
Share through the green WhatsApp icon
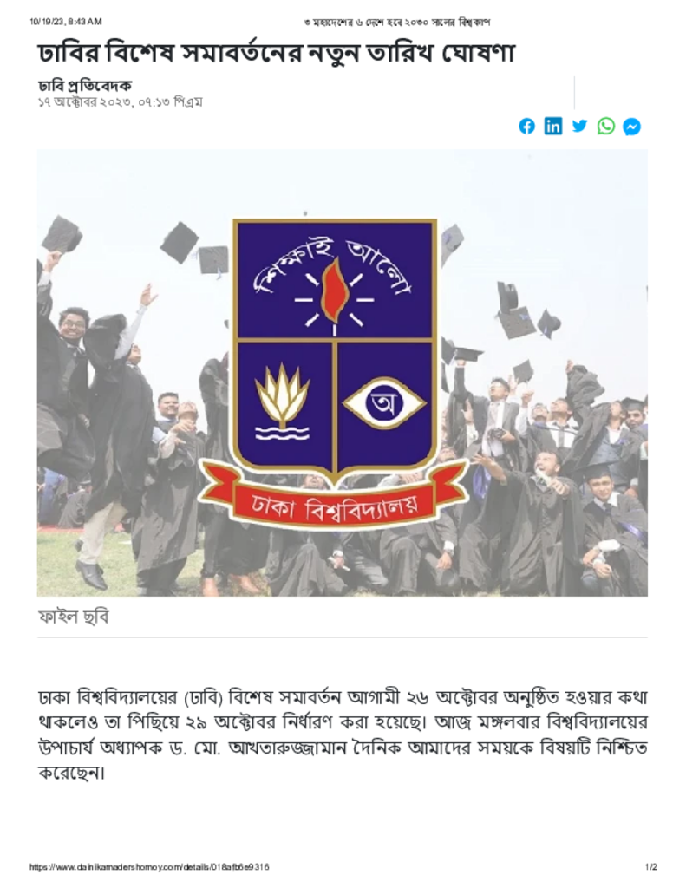click(x=605, y=126)
